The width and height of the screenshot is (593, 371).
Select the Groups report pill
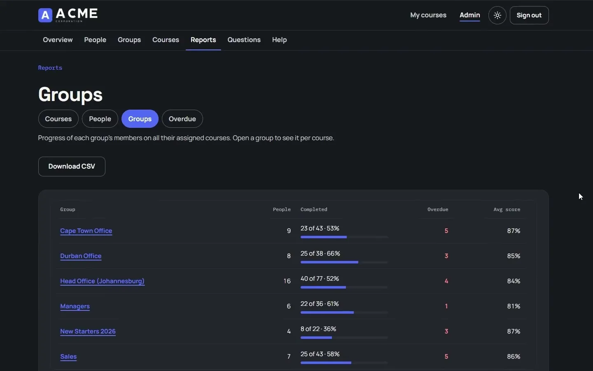click(140, 119)
